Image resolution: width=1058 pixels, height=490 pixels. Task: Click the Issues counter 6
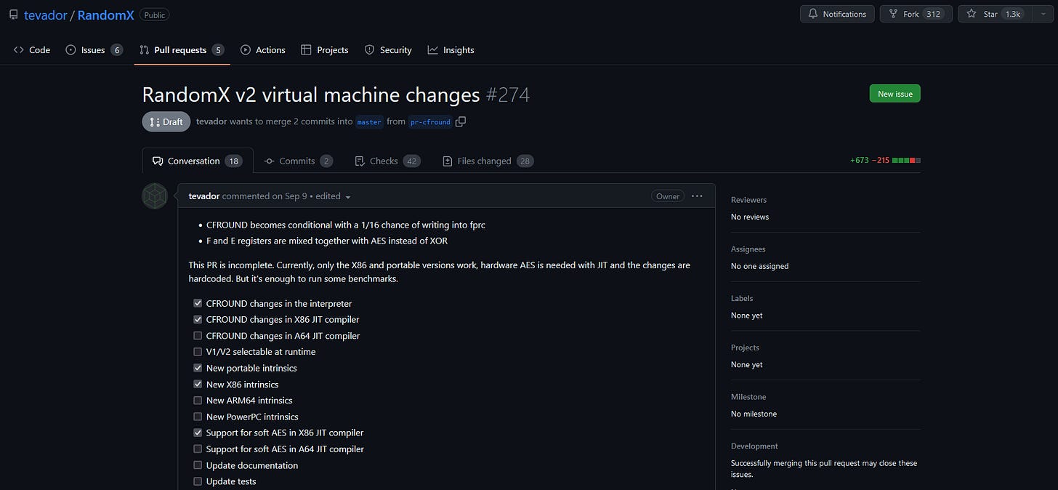pyautogui.click(x=117, y=50)
